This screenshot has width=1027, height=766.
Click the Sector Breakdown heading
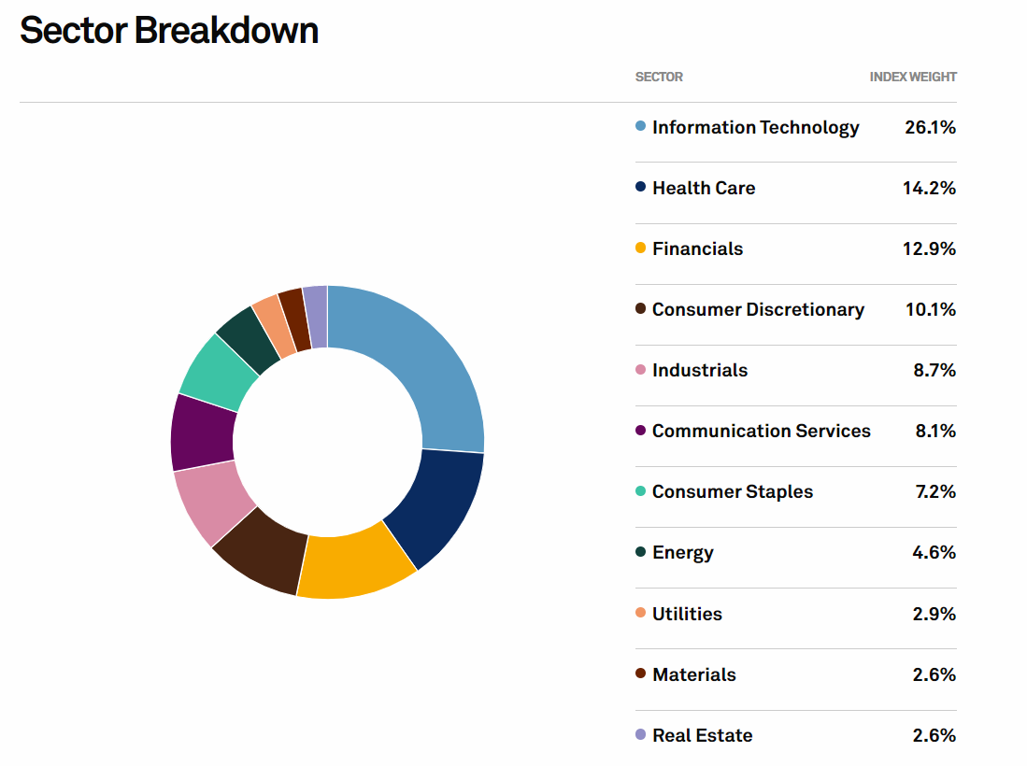tap(169, 31)
